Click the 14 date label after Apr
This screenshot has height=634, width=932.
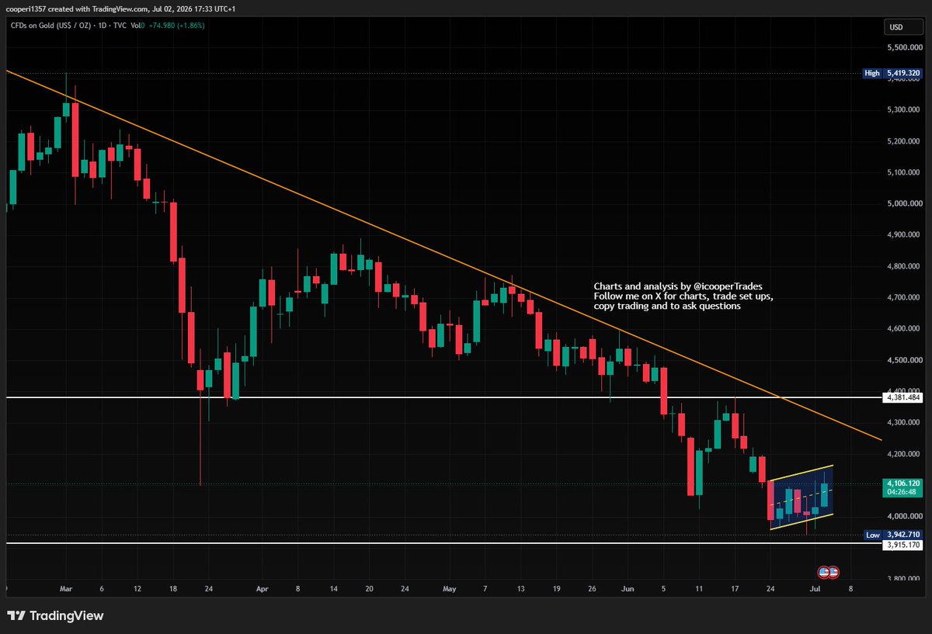332,589
